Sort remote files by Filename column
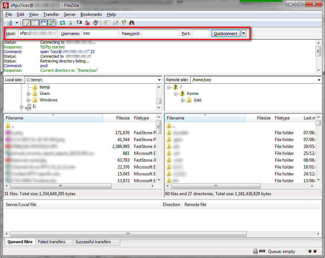Image resolution: width=325 pixels, height=258 pixels. [205, 118]
